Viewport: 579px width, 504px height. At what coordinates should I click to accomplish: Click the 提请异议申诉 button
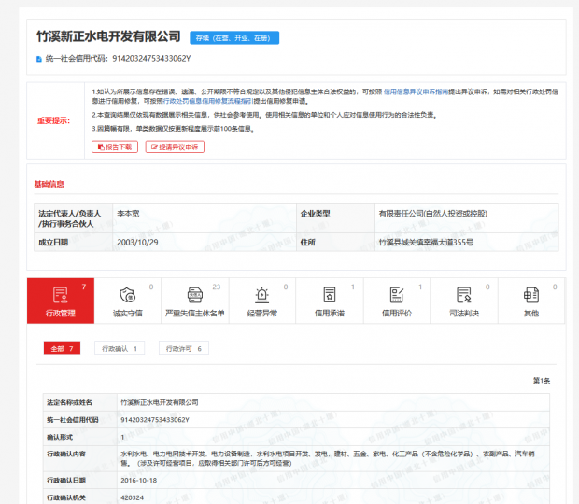point(175,147)
